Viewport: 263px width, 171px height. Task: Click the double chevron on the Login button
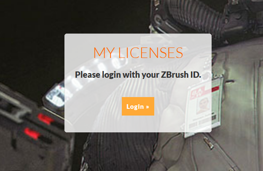pos(148,107)
